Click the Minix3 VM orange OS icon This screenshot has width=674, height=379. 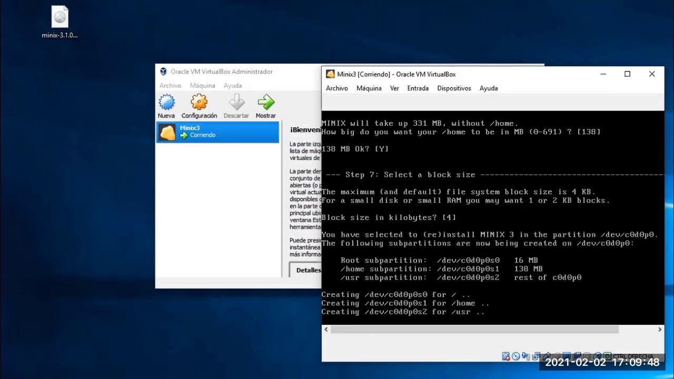click(x=167, y=132)
